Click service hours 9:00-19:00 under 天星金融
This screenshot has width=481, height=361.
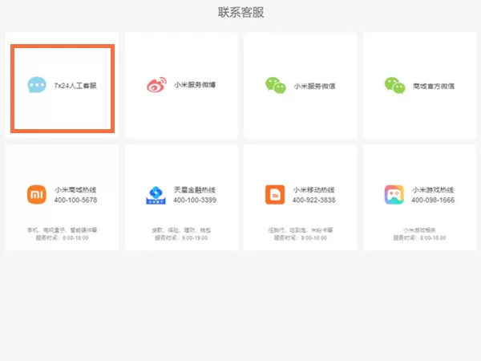point(181,238)
